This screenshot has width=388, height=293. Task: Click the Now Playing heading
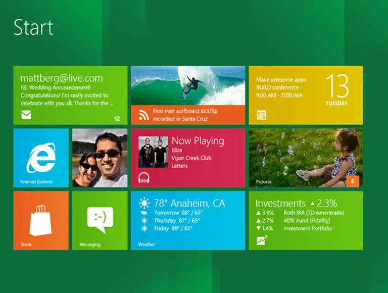coord(198,141)
